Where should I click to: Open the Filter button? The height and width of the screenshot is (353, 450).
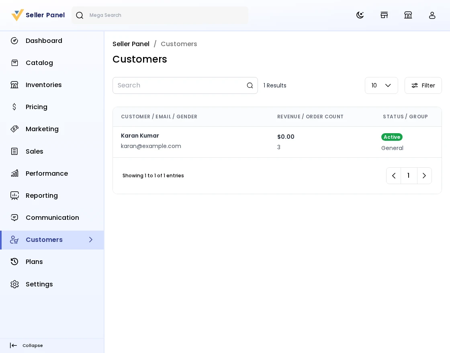(x=423, y=85)
